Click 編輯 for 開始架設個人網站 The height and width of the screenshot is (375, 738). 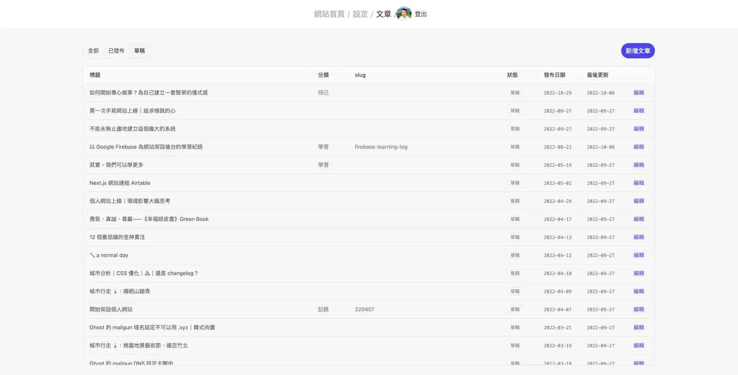coord(638,309)
